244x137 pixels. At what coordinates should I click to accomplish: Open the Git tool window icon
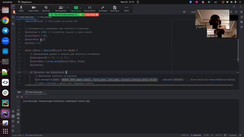coord(13,131)
